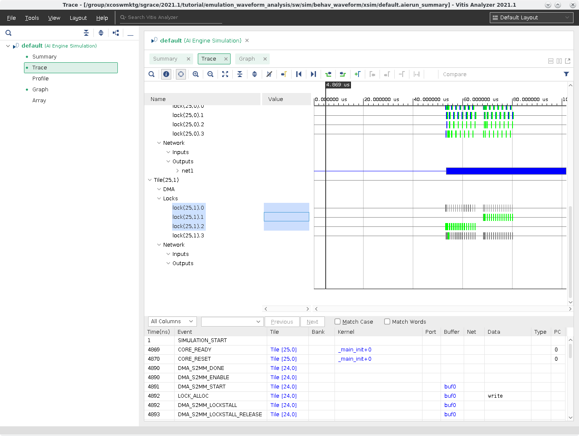Click the blue net1 waveform bar
The height and width of the screenshot is (436, 579).
tap(506, 171)
